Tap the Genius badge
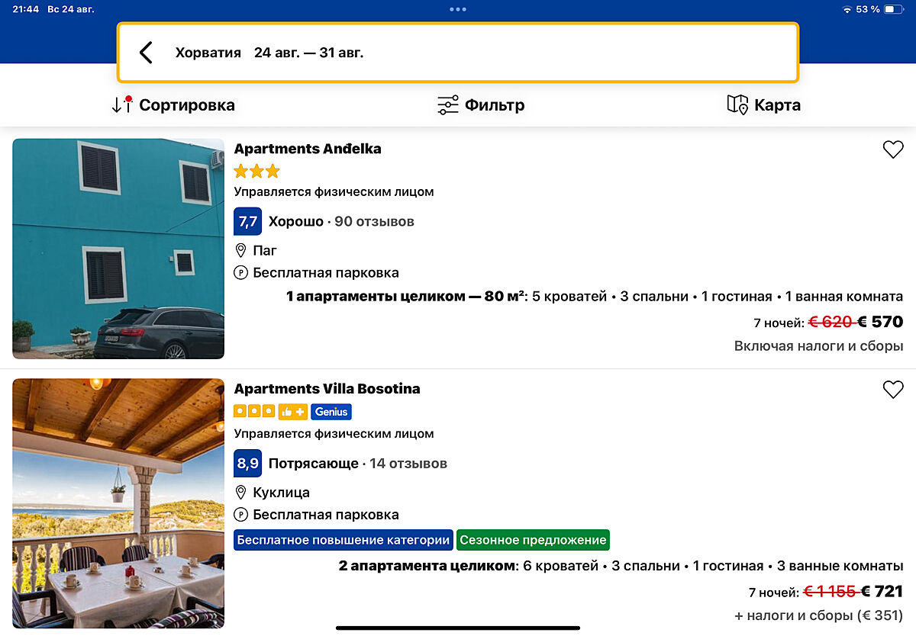This screenshot has width=916, height=636. tap(331, 412)
